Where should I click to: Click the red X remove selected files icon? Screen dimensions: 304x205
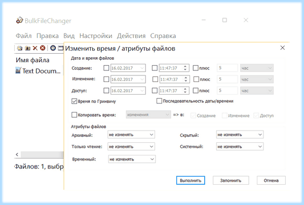click(35, 48)
